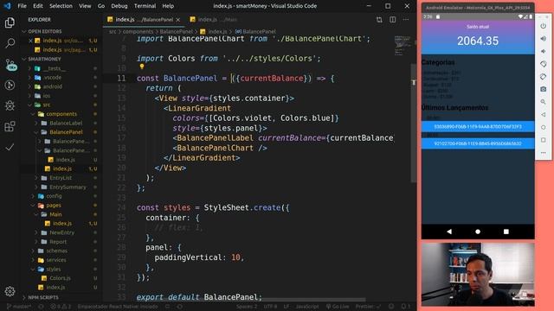
Task: Click master branch in status bar
Action: point(19,307)
